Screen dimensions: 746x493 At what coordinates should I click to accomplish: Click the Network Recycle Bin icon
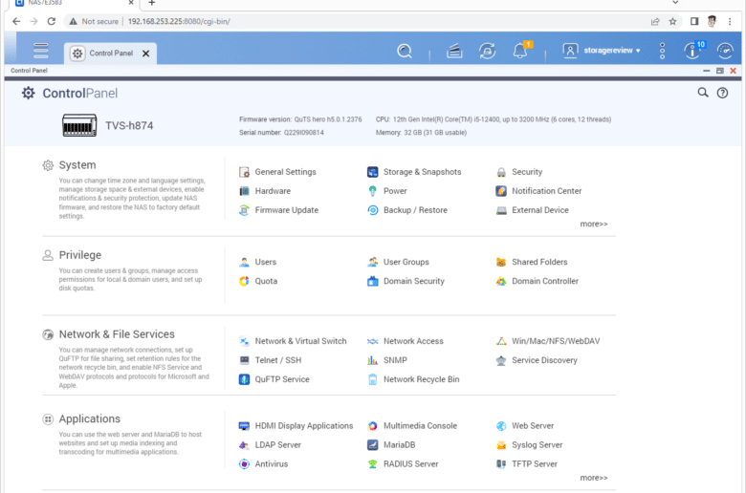[373, 379]
